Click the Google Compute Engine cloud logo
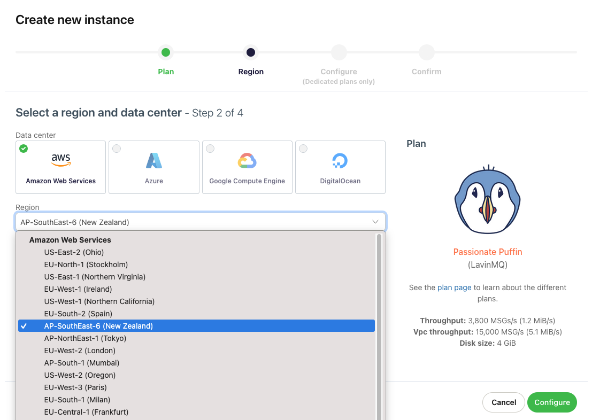The width and height of the screenshot is (592, 420). click(247, 160)
